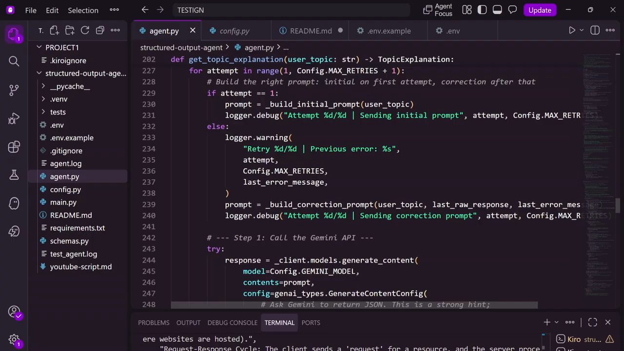624x351 pixels.
Task: Open the Search view in activity bar
Action: tap(14, 61)
